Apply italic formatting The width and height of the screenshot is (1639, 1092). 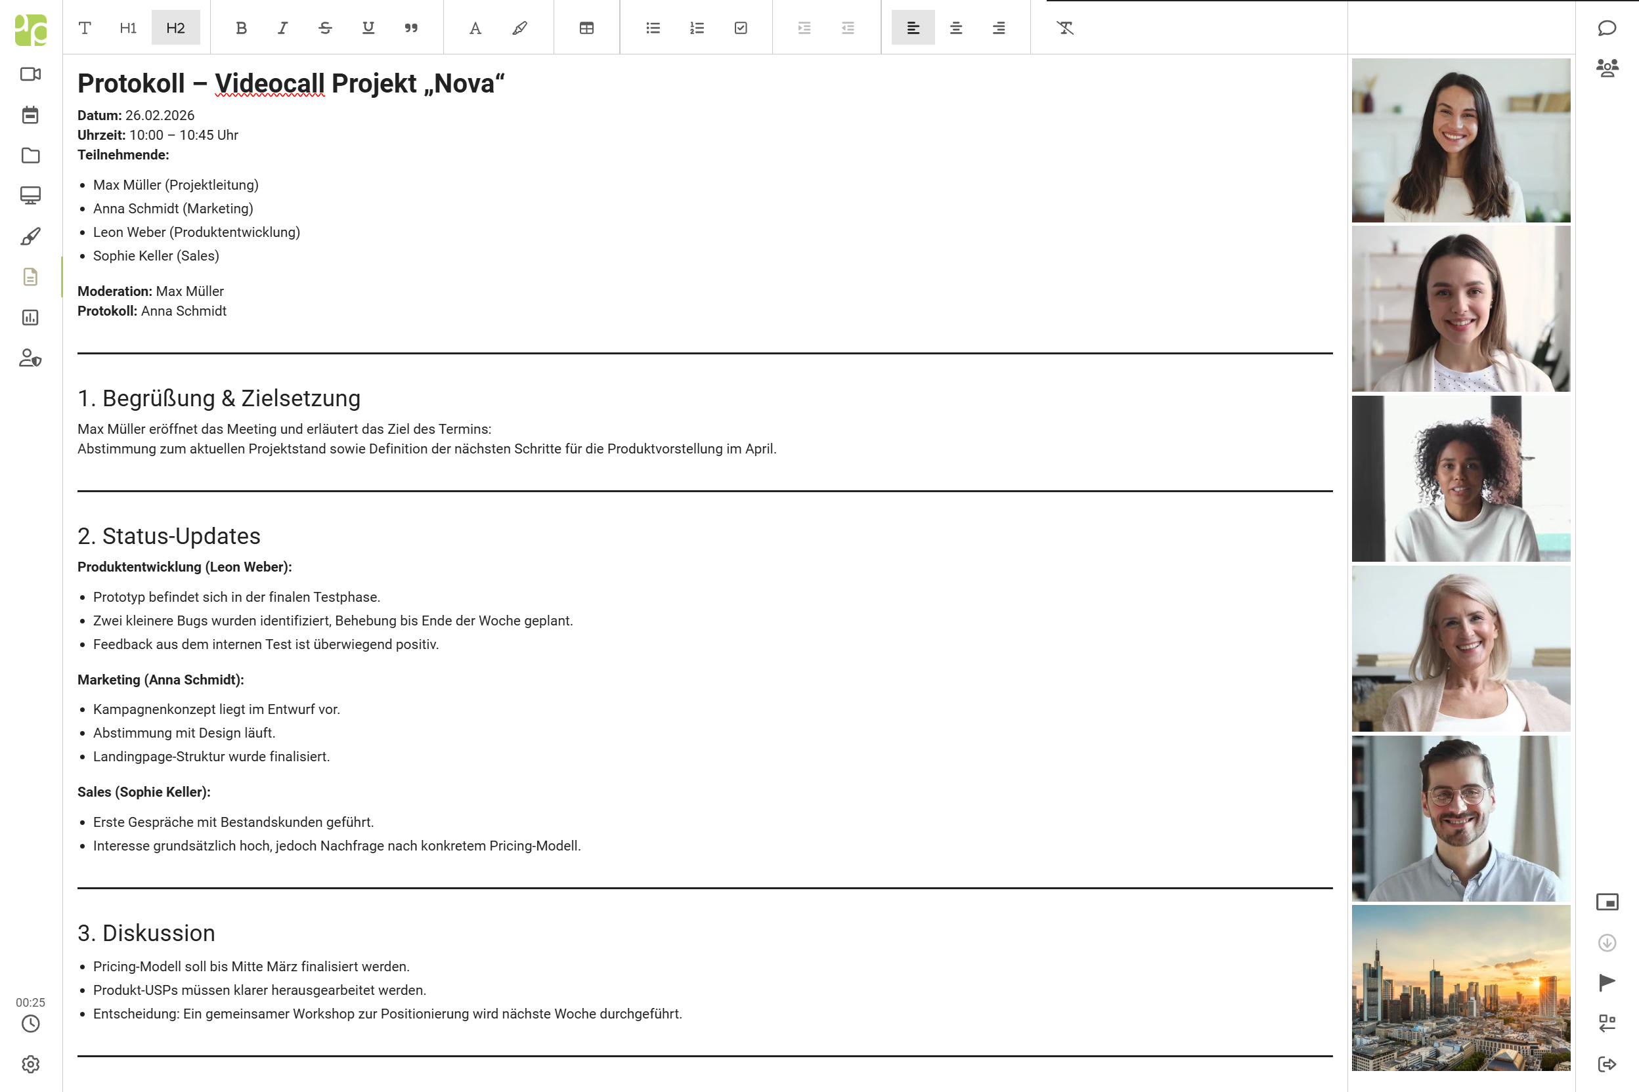click(282, 28)
